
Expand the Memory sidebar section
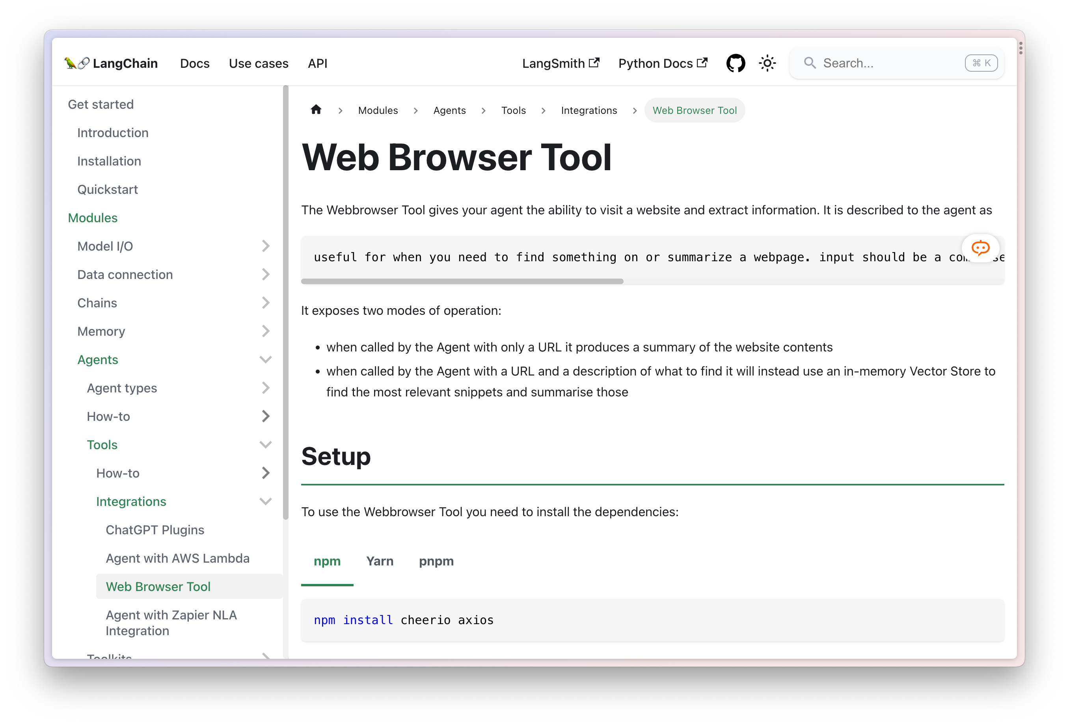[265, 331]
